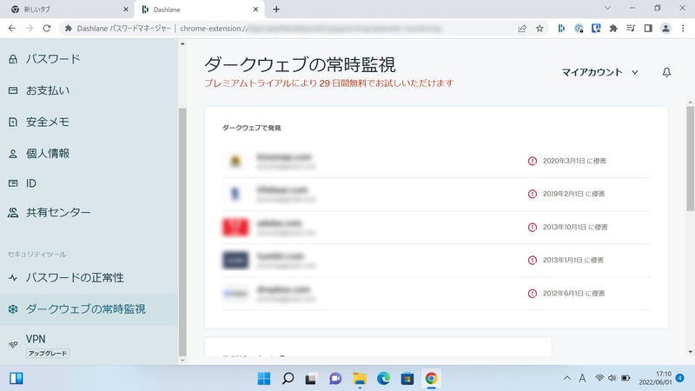The width and height of the screenshot is (695, 391).
Task: Show hidden system tray icons
Action: 567,378
